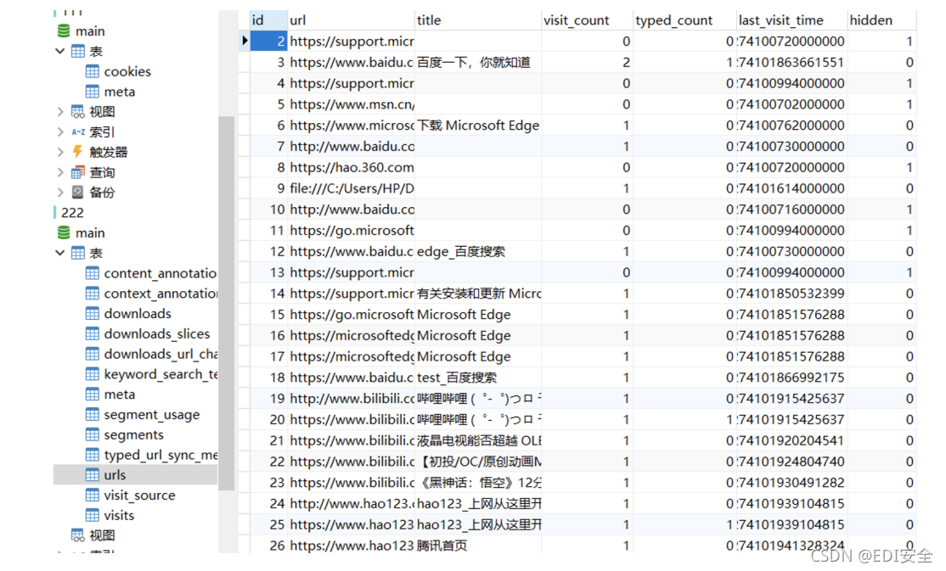
Task: Select the upper main database icon
Action: pos(64,31)
